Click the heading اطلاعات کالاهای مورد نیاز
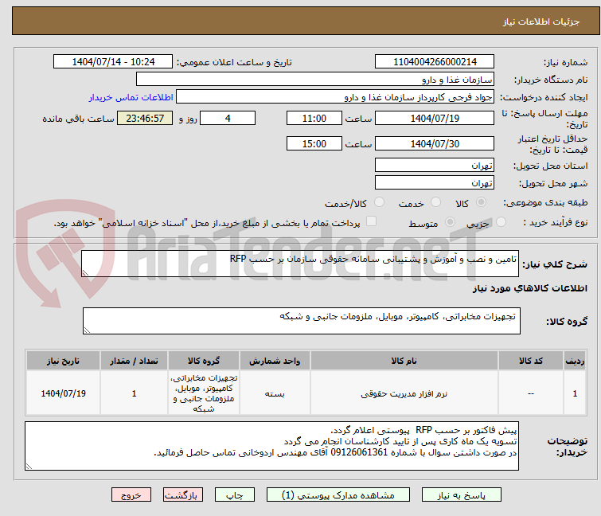The width and height of the screenshot is (601, 516). pos(529,288)
